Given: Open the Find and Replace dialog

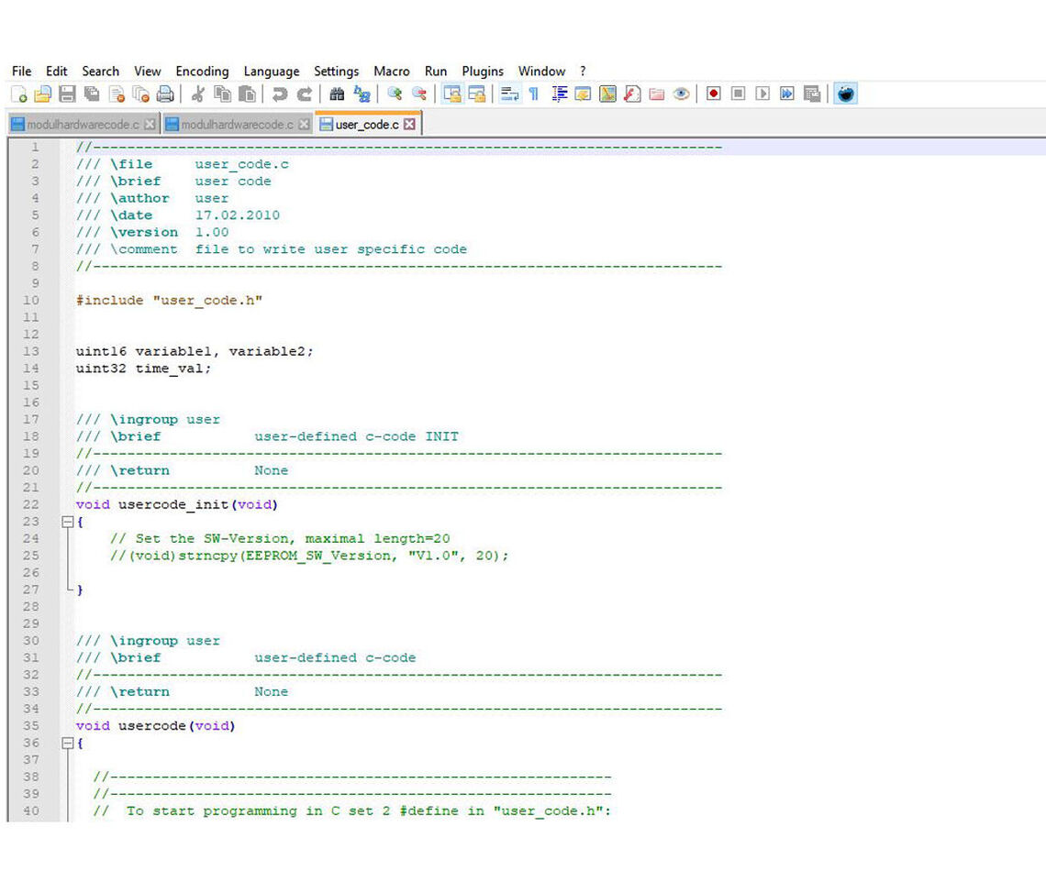Looking at the screenshot, I should click(360, 93).
